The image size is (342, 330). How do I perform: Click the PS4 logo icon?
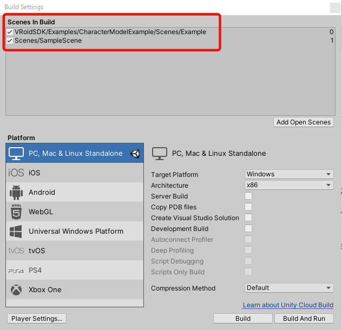coord(16,271)
